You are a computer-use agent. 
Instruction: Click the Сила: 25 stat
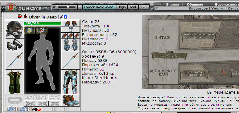point(91,22)
